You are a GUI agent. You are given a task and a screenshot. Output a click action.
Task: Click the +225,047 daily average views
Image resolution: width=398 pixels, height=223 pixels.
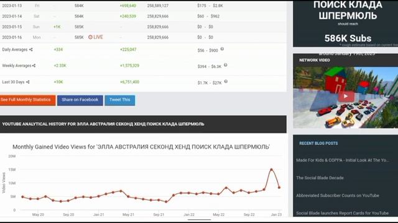point(128,50)
